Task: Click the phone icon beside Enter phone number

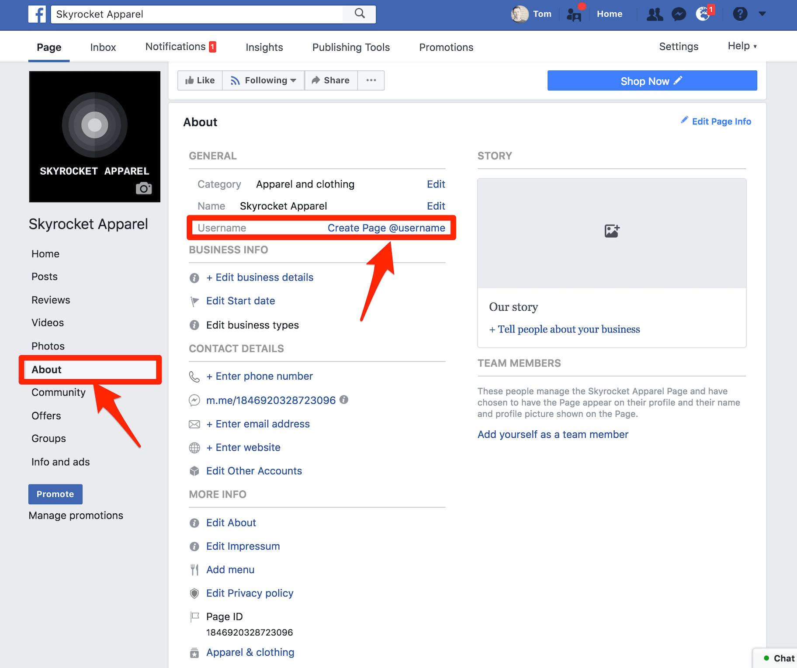Action: point(194,376)
